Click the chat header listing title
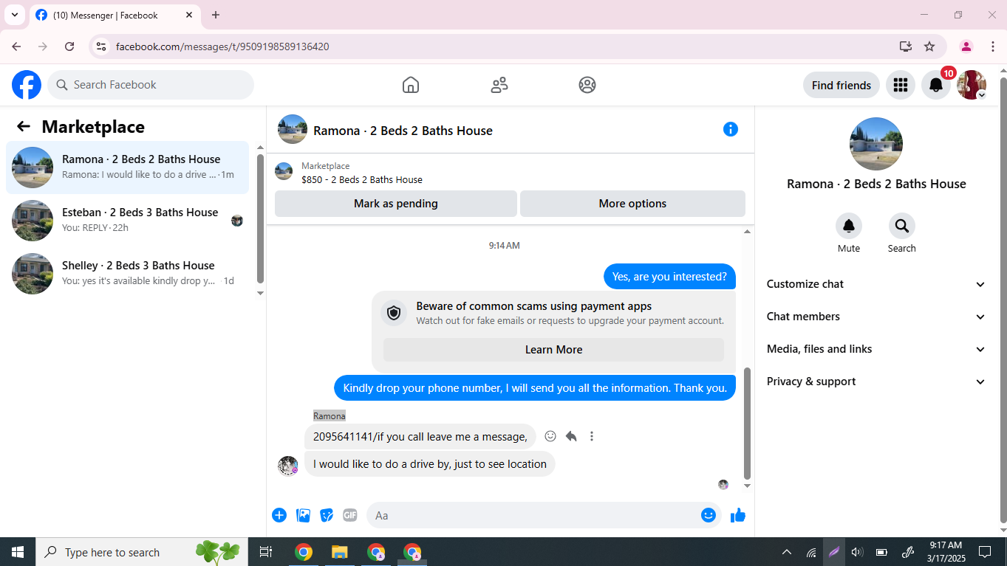This screenshot has width=1007, height=566. coord(403,131)
